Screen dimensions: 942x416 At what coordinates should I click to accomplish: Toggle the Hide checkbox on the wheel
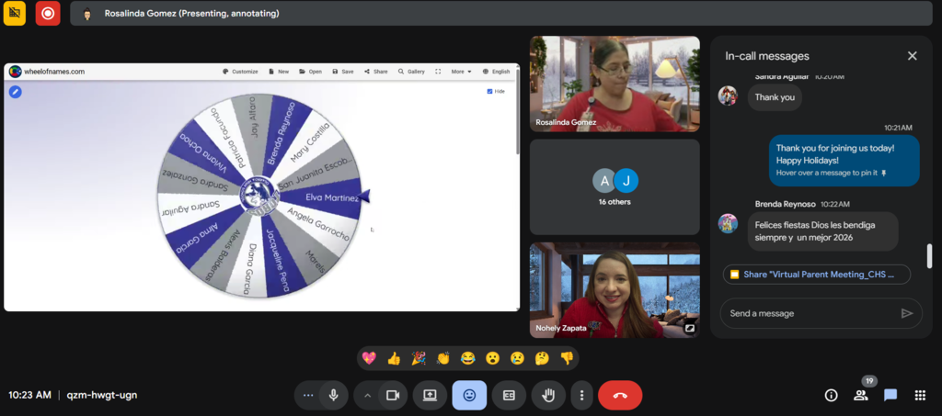tap(489, 91)
